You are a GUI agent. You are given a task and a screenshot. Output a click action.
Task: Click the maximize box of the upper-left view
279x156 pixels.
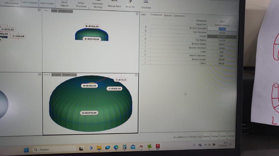(39, 10)
